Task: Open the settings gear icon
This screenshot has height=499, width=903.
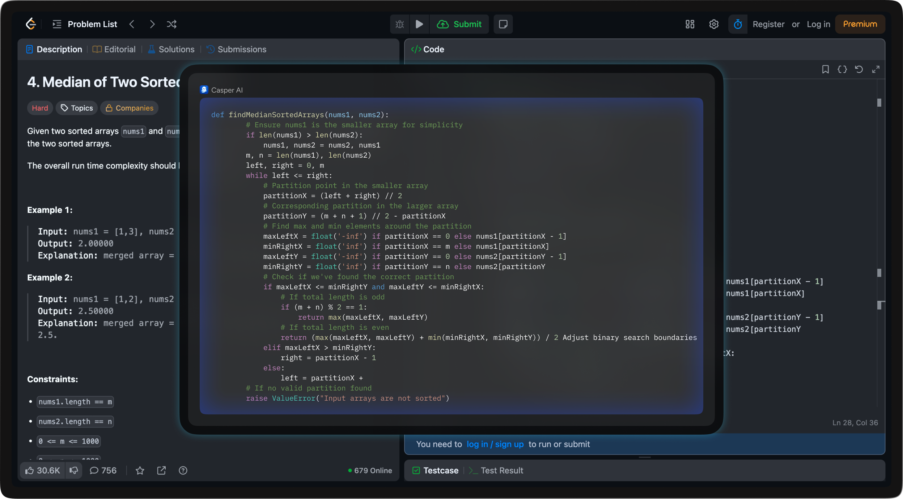Action: tap(713, 24)
